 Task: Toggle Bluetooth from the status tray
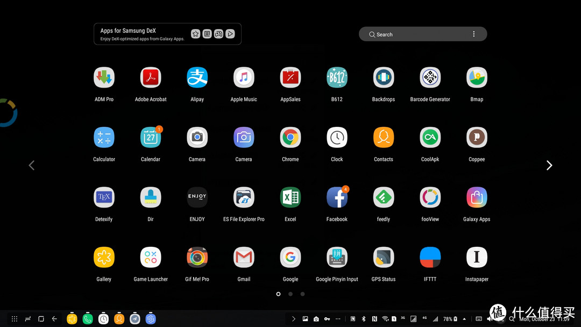[x=364, y=318]
